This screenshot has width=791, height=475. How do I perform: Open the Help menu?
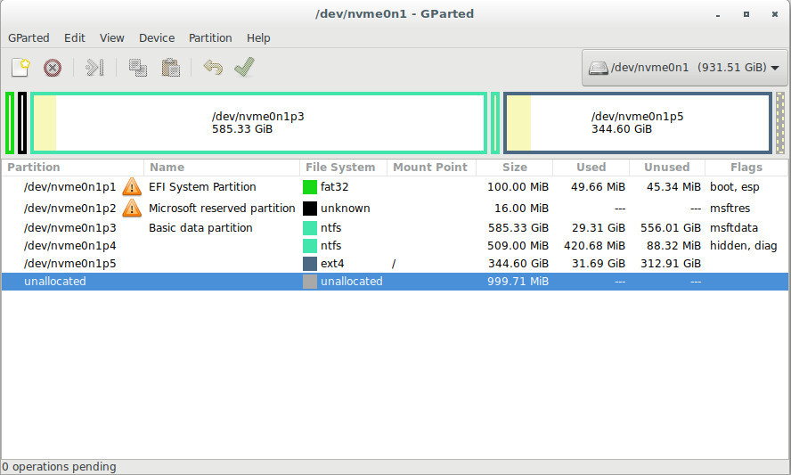[x=258, y=37]
